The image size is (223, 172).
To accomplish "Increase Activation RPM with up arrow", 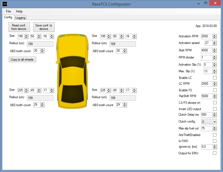I will 215,35.
